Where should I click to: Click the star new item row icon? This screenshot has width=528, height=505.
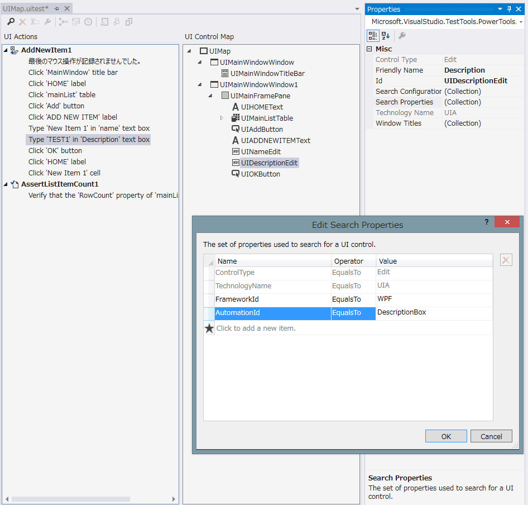click(209, 328)
